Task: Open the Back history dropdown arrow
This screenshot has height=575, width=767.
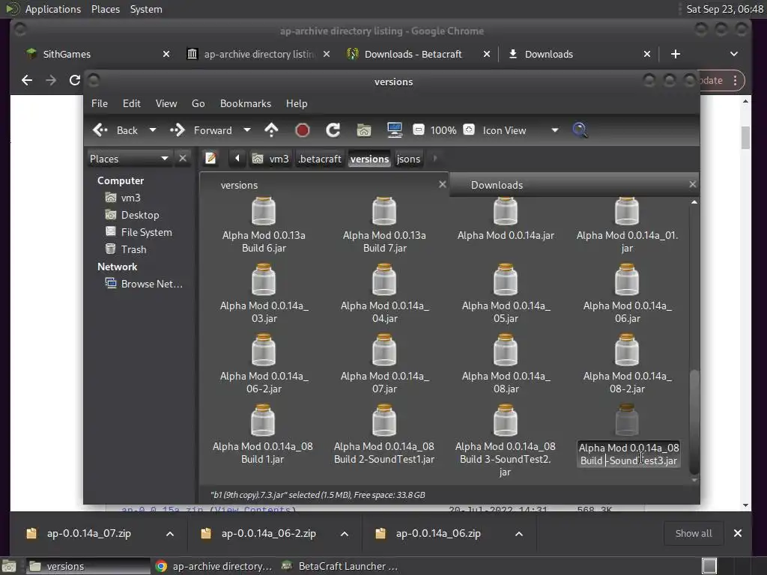Action: [153, 130]
